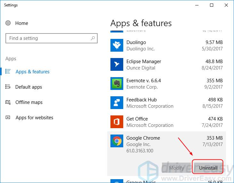Click the 7/24/2017 install date
The width and height of the screenshot is (234, 183).
point(212,125)
